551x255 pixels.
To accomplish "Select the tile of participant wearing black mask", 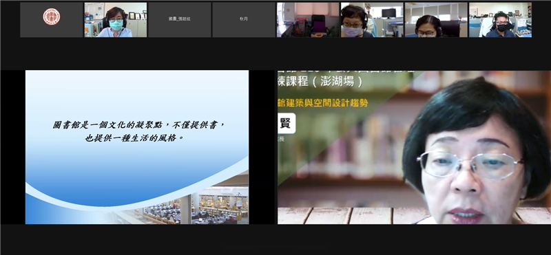I will coord(501,20).
